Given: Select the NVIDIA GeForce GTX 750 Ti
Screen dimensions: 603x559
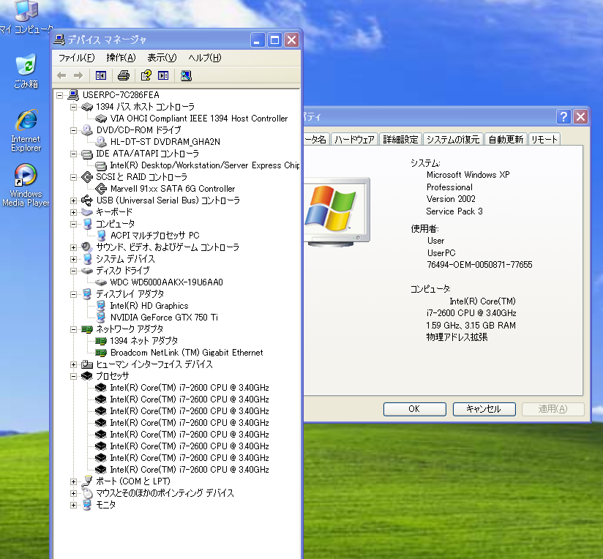Looking at the screenshot, I should (164, 318).
